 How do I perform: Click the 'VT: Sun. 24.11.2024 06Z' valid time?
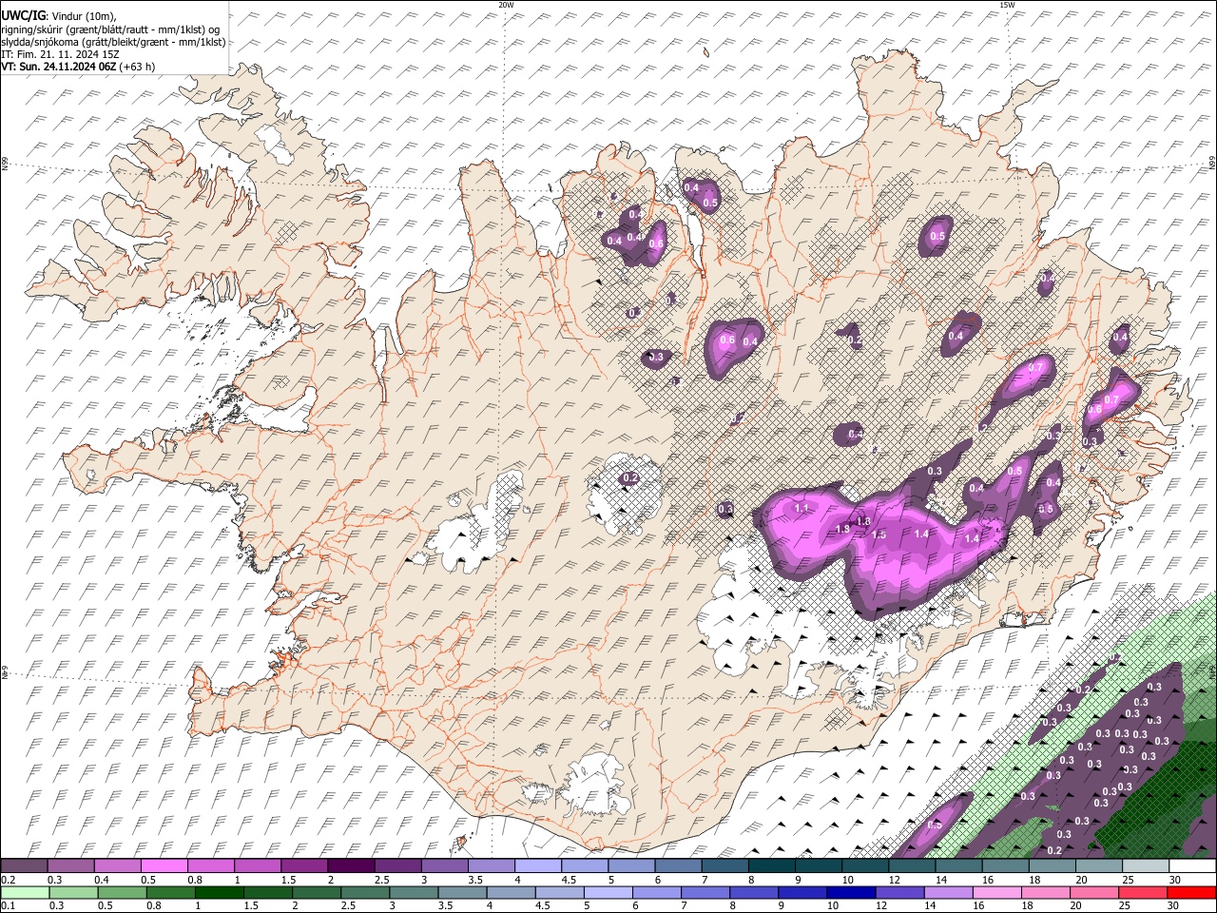pos(59,67)
